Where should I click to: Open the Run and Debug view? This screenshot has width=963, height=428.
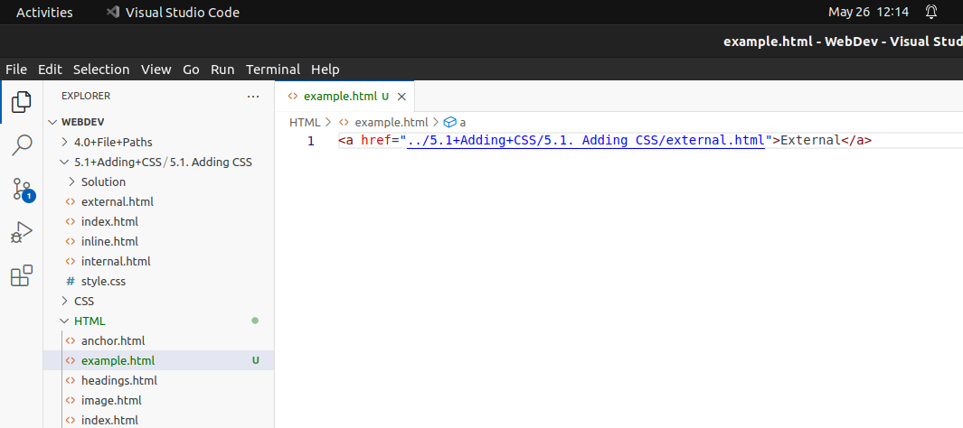point(22,232)
